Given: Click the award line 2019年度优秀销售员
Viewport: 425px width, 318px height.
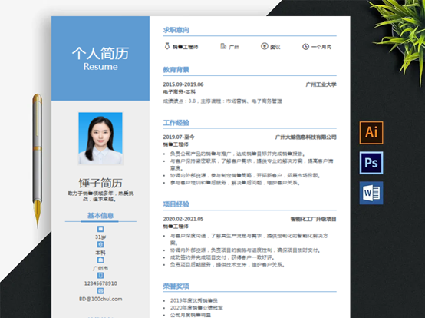Looking at the screenshot, I should 194,300.
